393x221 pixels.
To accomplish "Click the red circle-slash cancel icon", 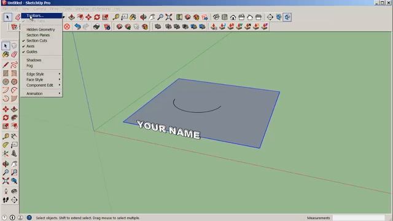I will tap(67, 26).
